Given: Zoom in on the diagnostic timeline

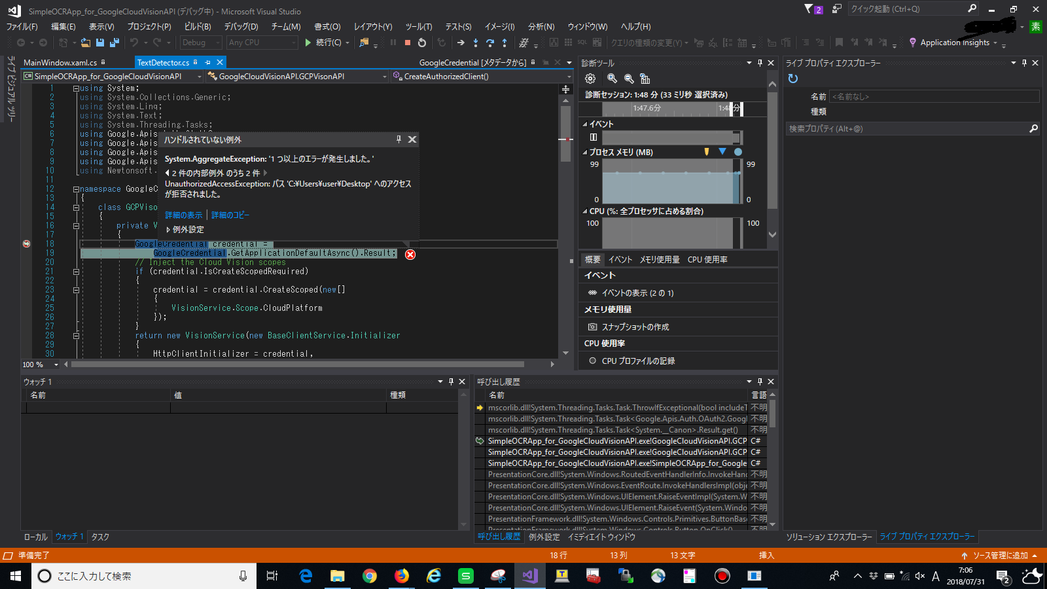Looking at the screenshot, I should point(612,79).
